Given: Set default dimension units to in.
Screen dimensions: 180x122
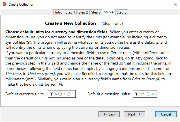Looking at the screenshot, I should click(149, 94).
